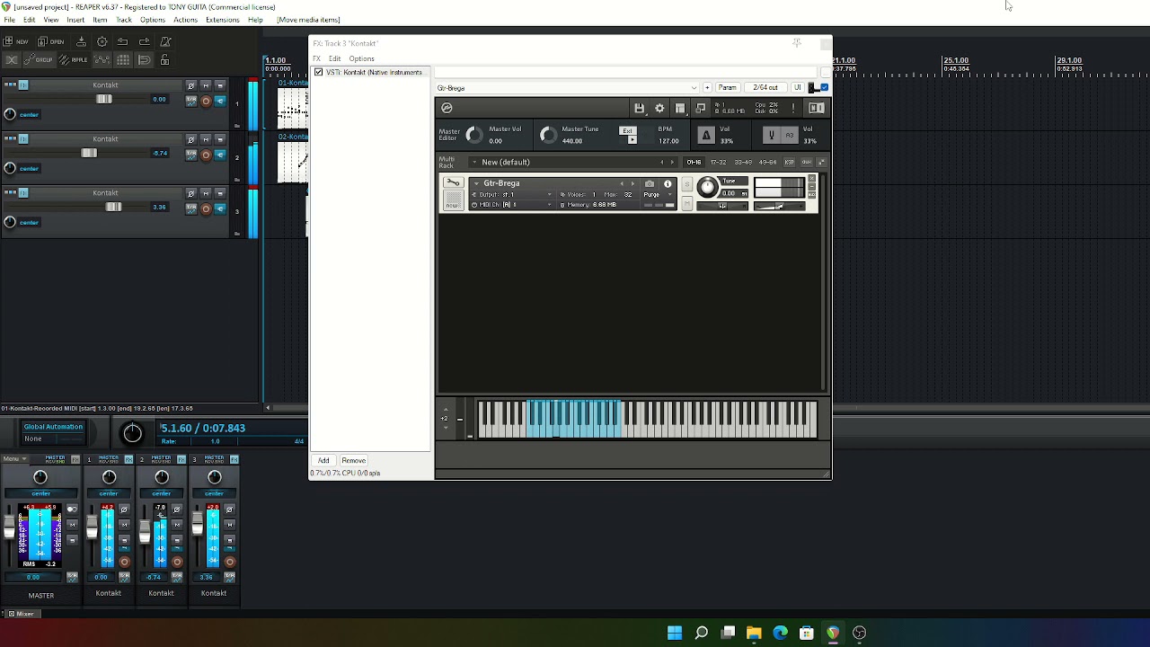
Task: Solo the third Kontakt track
Action: [220, 193]
